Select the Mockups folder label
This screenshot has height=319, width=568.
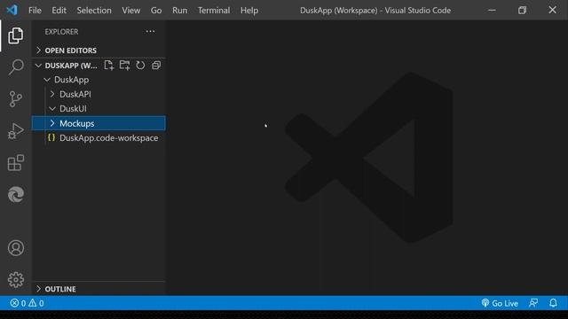[x=77, y=123]
